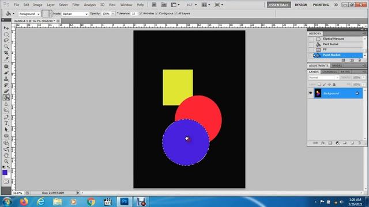Switch to the Masks tab

pyautogui.click(x=337, y=66)
